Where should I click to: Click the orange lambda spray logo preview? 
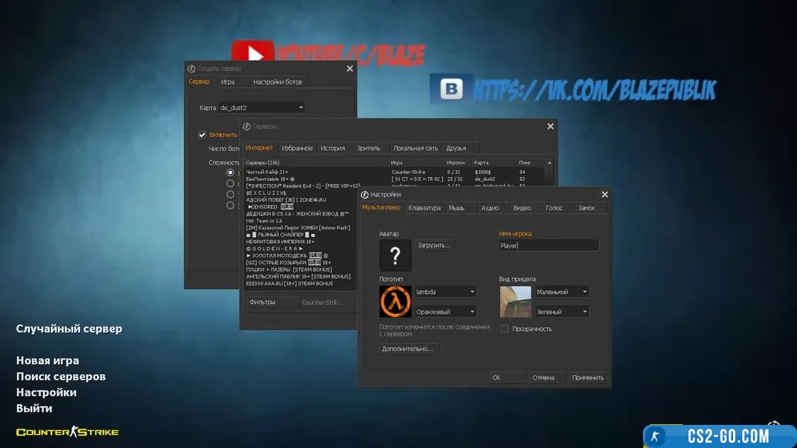(x=395, y=302)
